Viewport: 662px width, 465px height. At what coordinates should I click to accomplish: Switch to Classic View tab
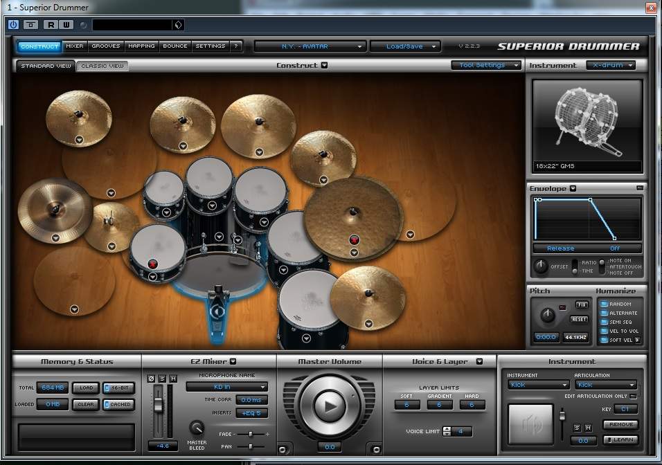pos(102,66)
